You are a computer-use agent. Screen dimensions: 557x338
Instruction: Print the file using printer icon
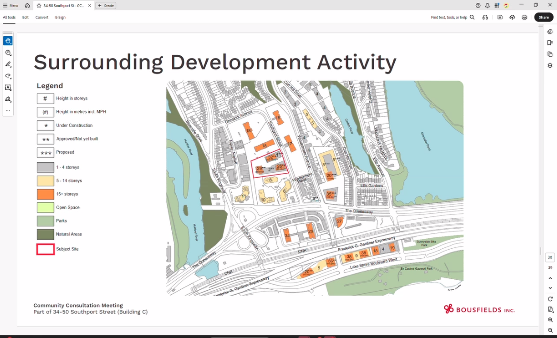524,17
